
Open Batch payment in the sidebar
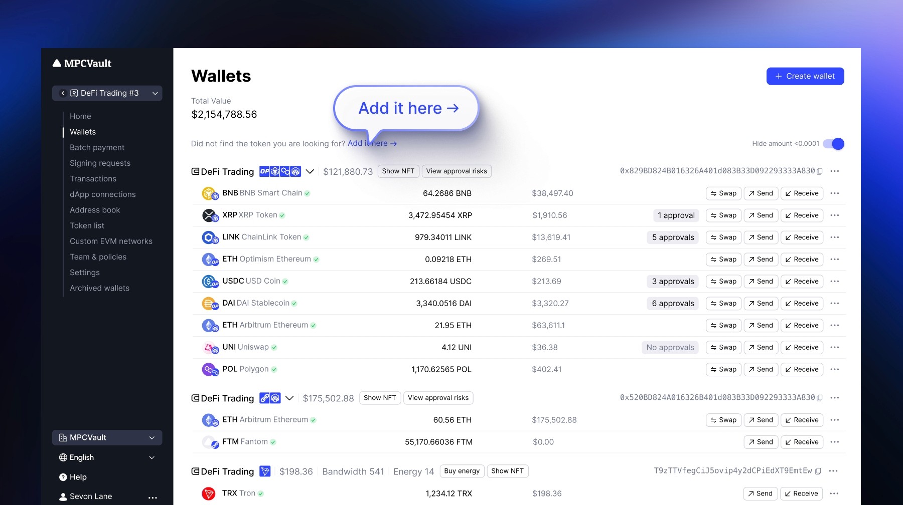coord(97,147)
